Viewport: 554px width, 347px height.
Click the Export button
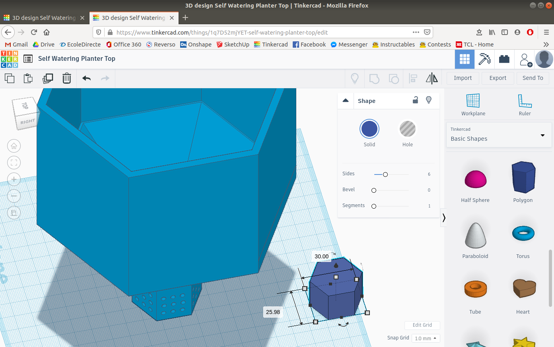pos(498,78)
